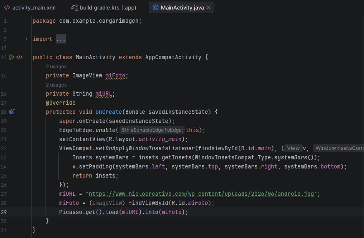Click the class icon on MainActivity.java tab
Viewport: 364px width, 238px height.
click(155, 8)
